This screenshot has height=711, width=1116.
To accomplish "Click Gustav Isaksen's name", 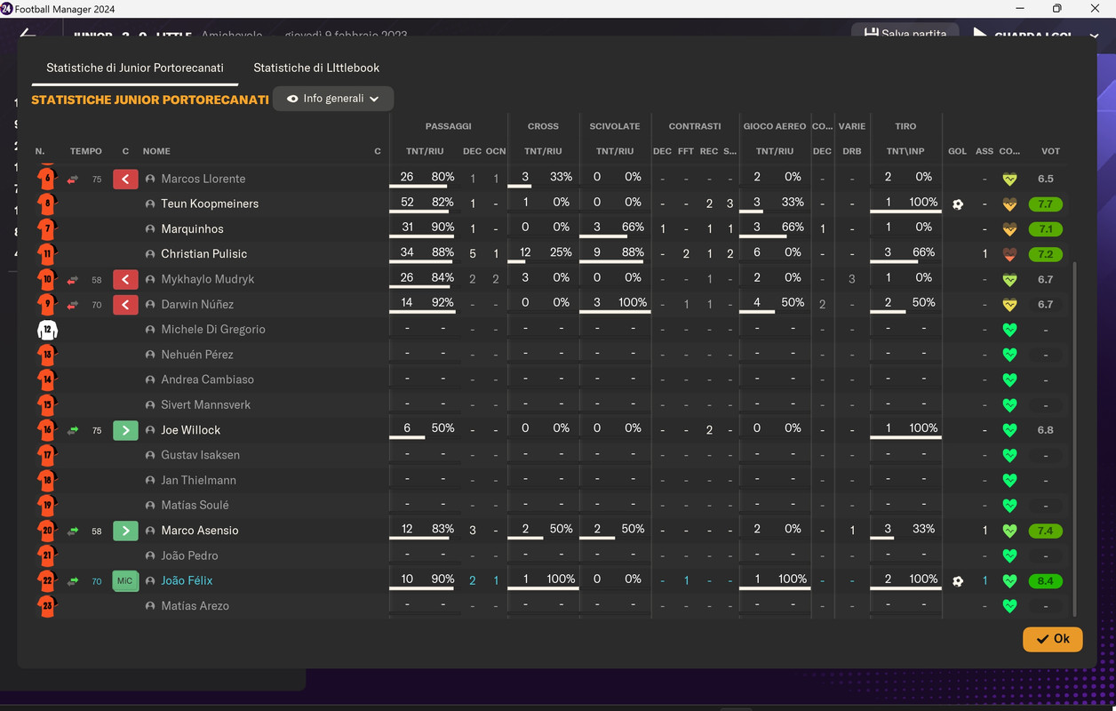I will coord(200,455).
